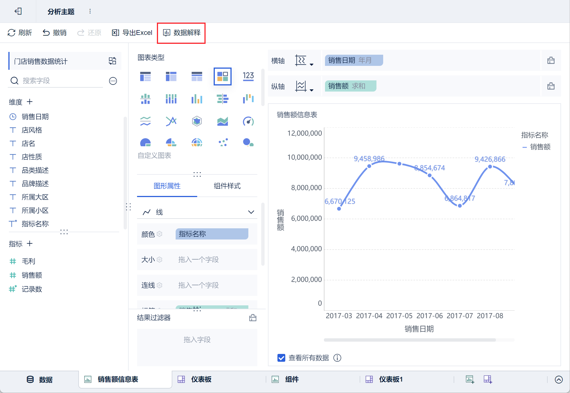Uncheck the 查看所有数据 checkbox

point(281,358)
